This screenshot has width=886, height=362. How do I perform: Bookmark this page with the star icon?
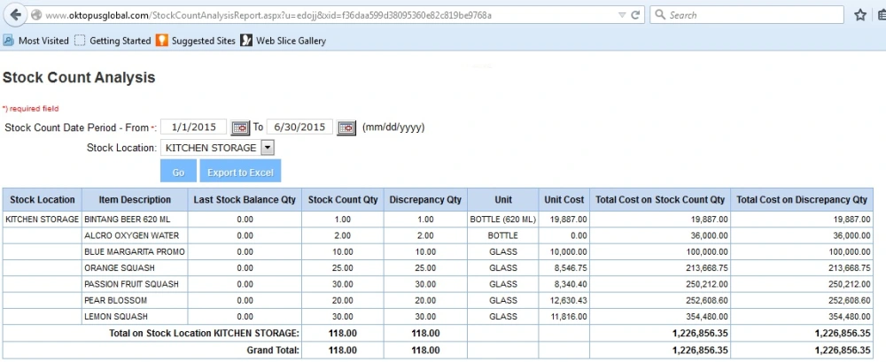(x=859, y=15)
